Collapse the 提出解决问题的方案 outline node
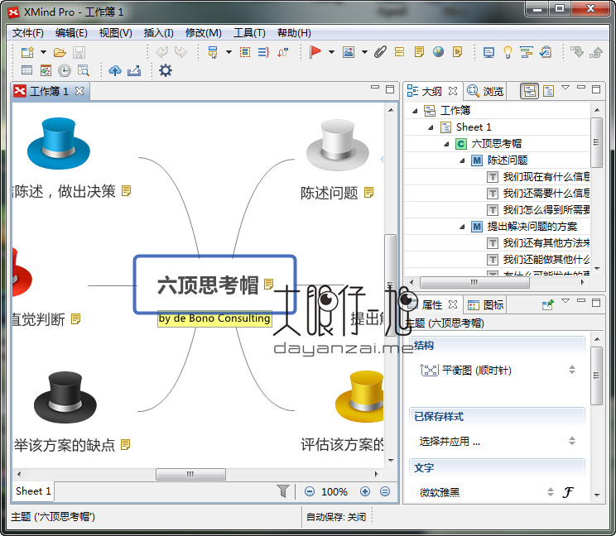 tap(462, 227)
